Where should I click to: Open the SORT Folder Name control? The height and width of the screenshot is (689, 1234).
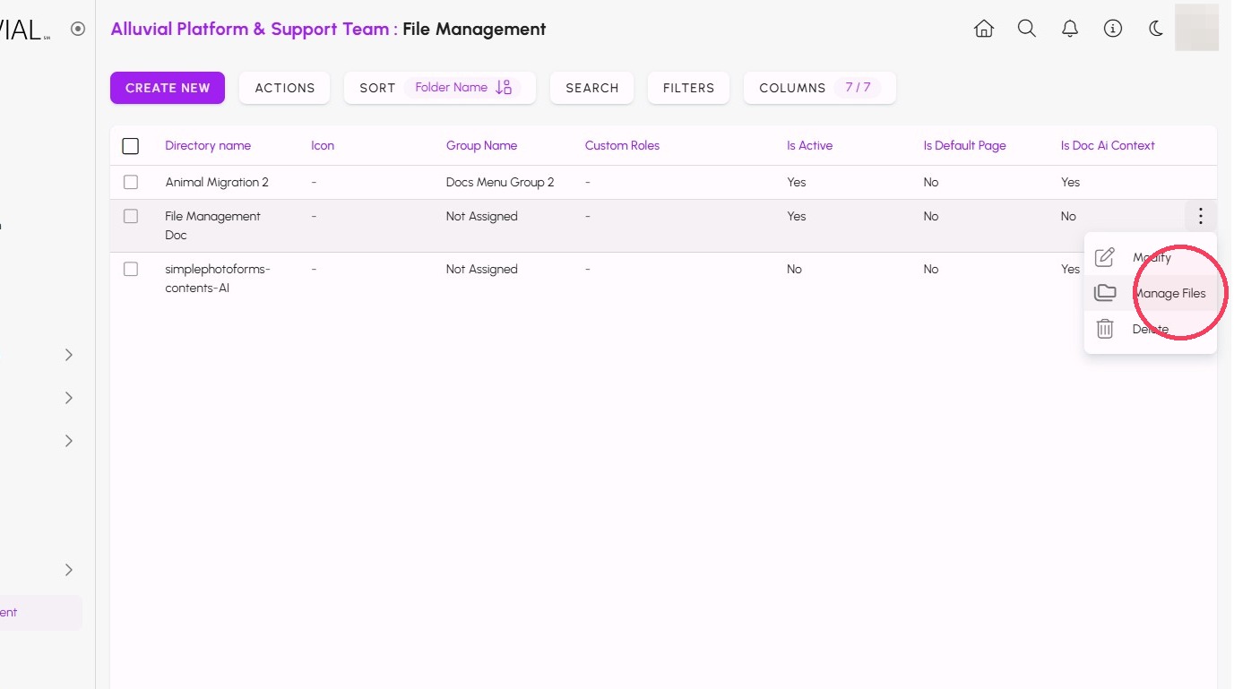point(440,88)
